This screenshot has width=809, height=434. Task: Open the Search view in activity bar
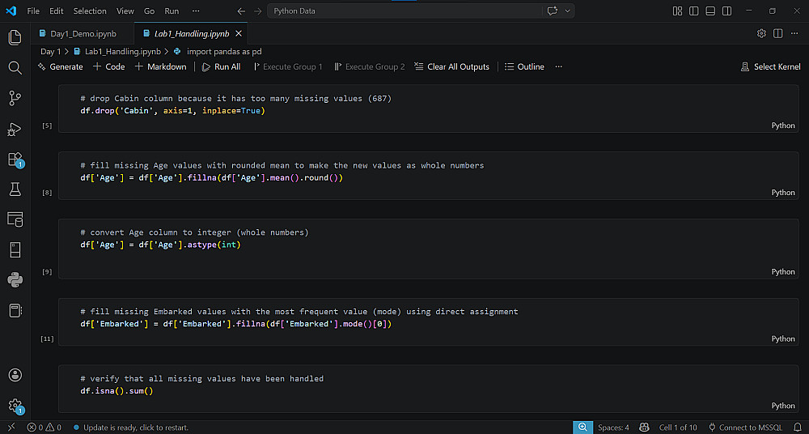click(x=15, y=68)
